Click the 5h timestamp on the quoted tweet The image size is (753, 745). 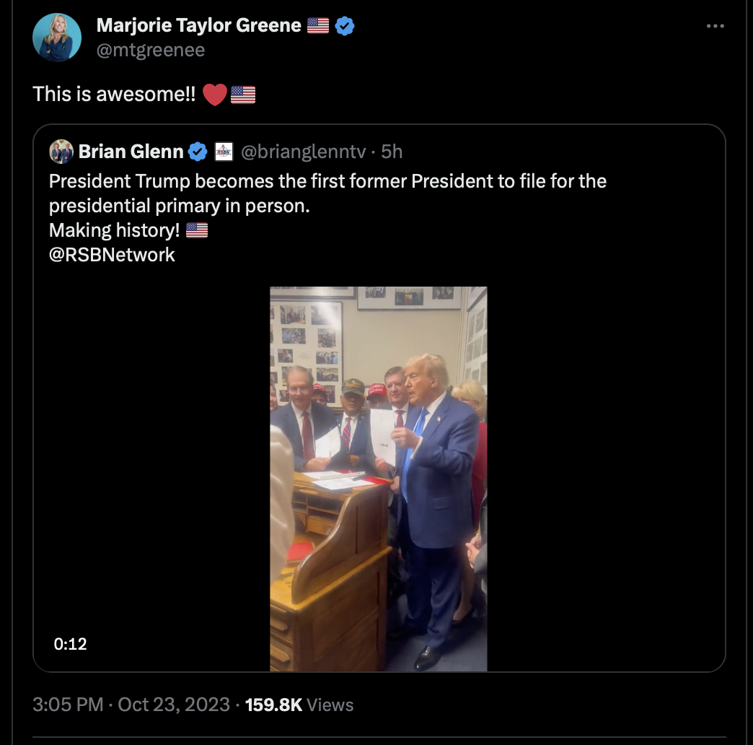[392, 152]
